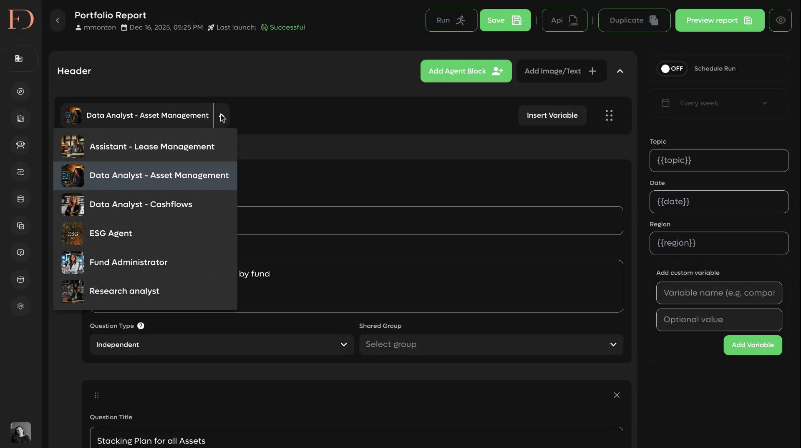Click the Region variable field

tap(719, 243)
